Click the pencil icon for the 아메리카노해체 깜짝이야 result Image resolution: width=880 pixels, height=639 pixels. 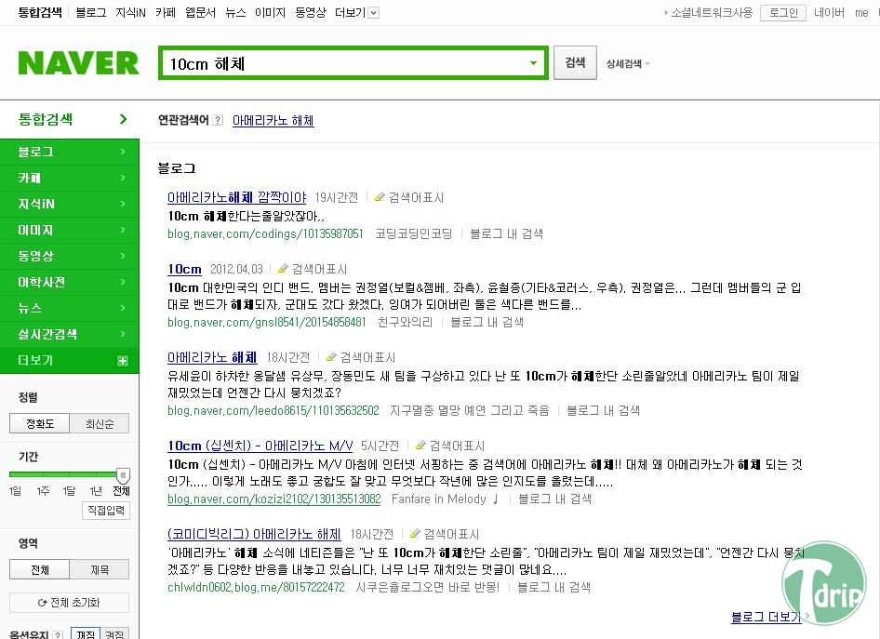(380, 197)
